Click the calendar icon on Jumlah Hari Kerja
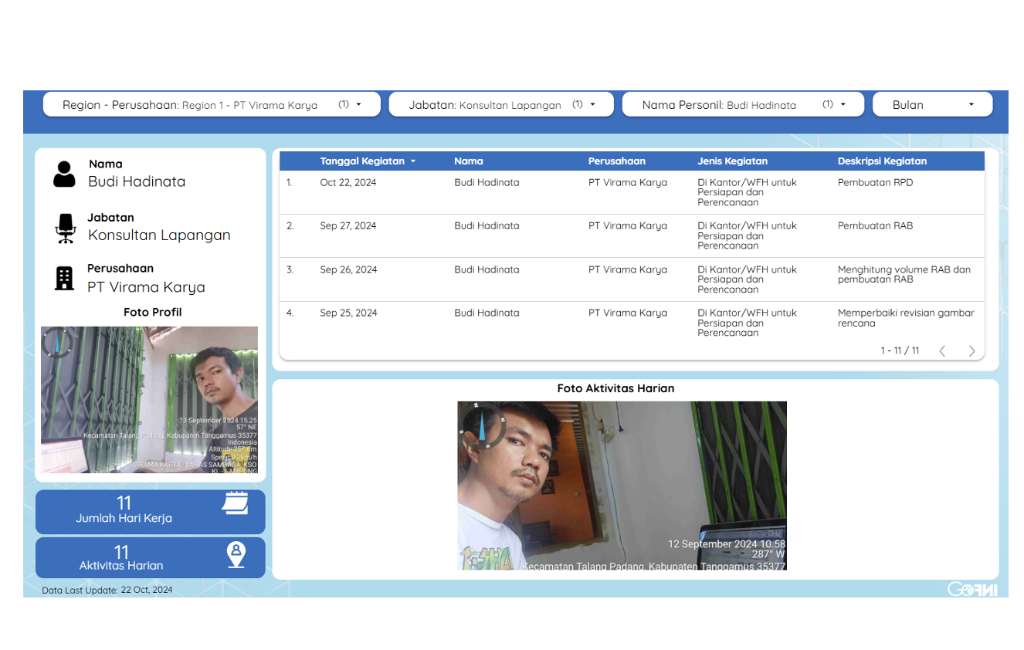Screen dimensions: 1024x650 pos(235,503)
